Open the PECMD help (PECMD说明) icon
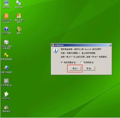 click(x=6, y=30)
